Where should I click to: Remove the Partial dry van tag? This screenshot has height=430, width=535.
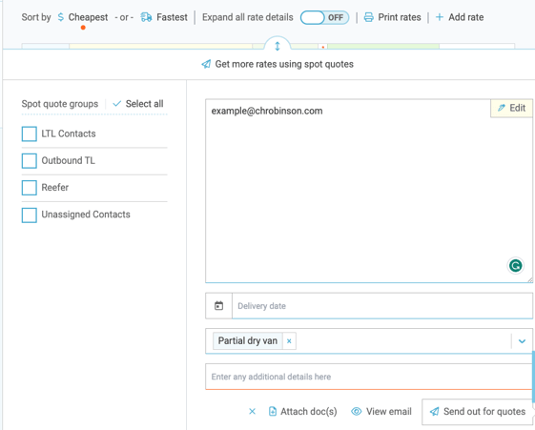(289, 341)
